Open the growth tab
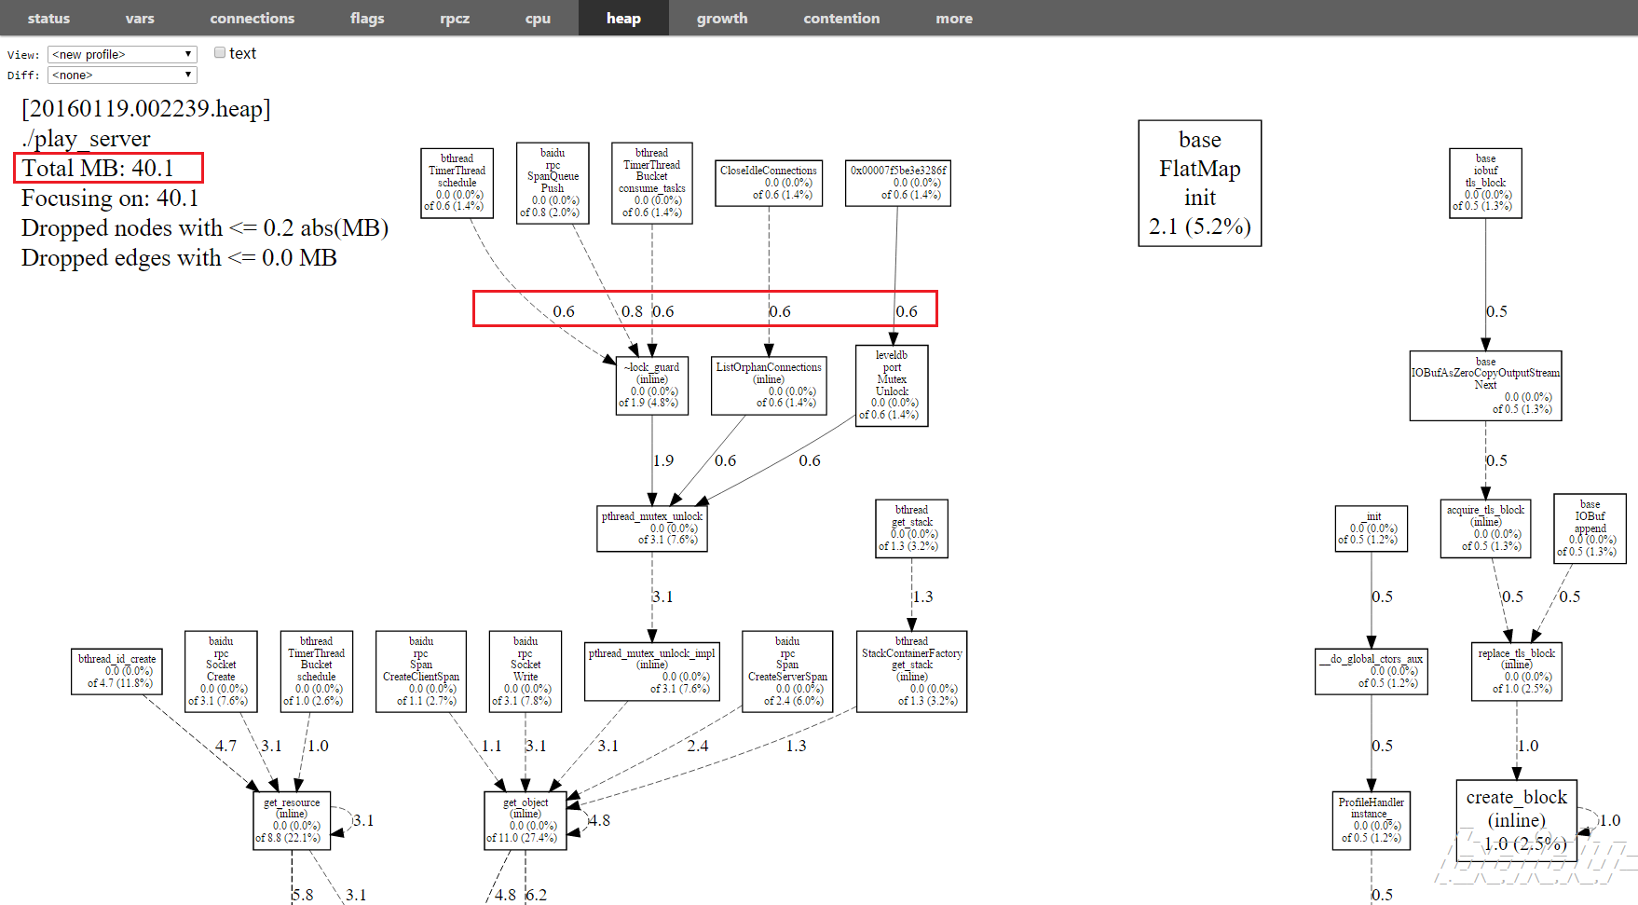Screen dimensions: 1638x905 (721, 18)
